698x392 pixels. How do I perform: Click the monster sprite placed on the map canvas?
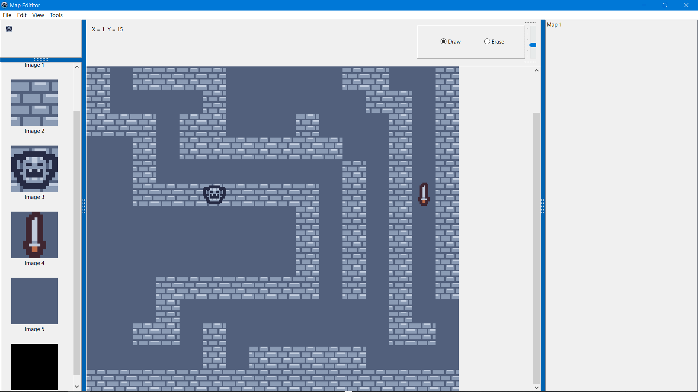tap(214, 195)
